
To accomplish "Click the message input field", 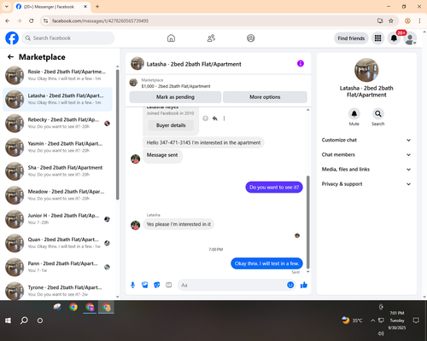I will pyautogui.click(x=232, y=285).
